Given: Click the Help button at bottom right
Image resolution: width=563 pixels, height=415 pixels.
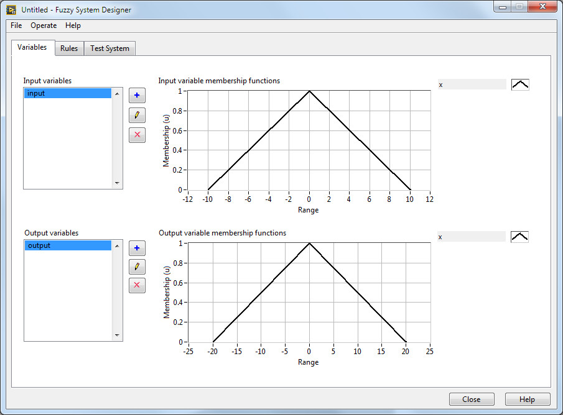Looking at the screenshot, I should click(x=527, y=399).
